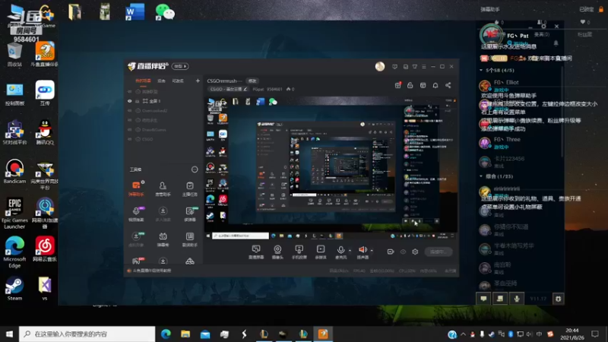Open the Tencent QQ desktop shortcut
This screenshot has width=608, height=342.
45,132
